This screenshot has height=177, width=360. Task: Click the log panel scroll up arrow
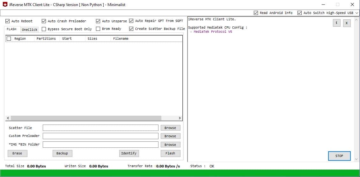click(x=356, y=20)
